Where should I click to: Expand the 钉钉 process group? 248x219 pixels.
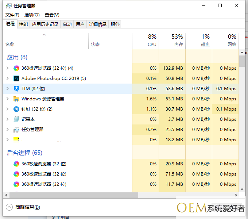click(8, 109)
